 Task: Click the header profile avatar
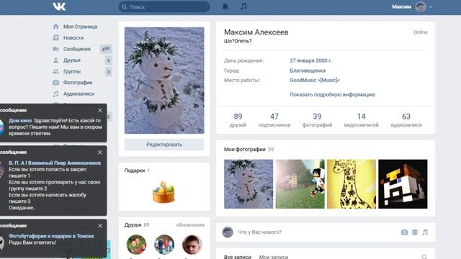tap(421, 6)
